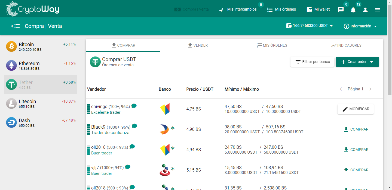Open Mis intercambios in header
392x190 pixels.
tap(238, 9)
